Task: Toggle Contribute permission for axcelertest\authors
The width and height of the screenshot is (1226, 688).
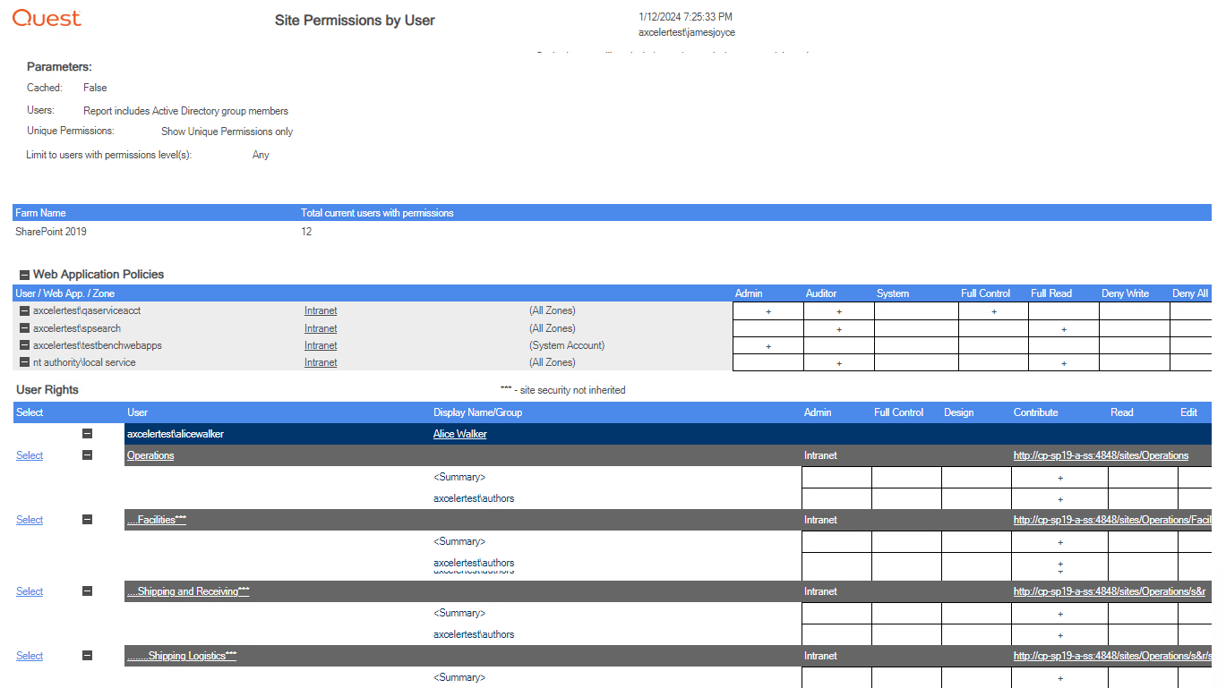Action: (x=1060, y=498)
